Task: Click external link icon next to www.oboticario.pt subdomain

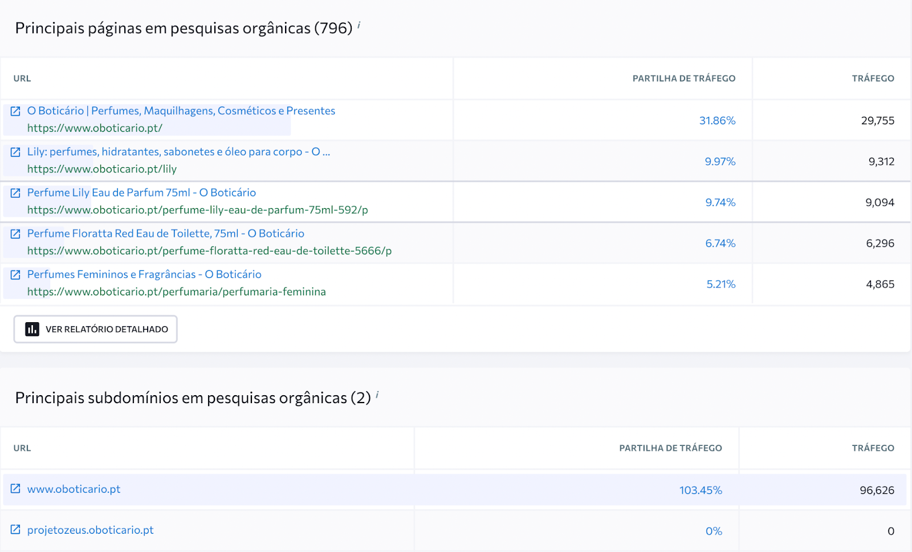Action: (15, 489)
